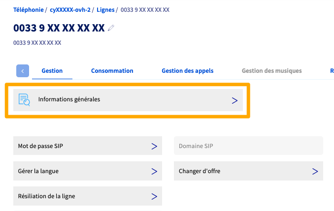This screenshot has width=334, height=211.
Task: Switch to the Consommation tab
Action: 112,71
